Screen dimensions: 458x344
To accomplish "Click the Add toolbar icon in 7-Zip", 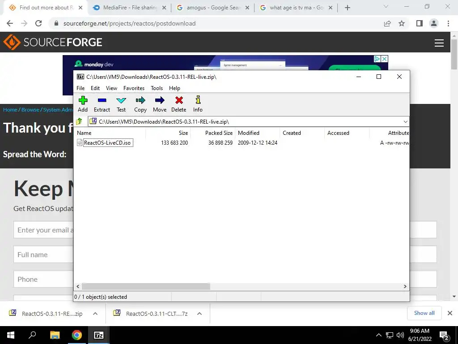I will tap(83, 104).
